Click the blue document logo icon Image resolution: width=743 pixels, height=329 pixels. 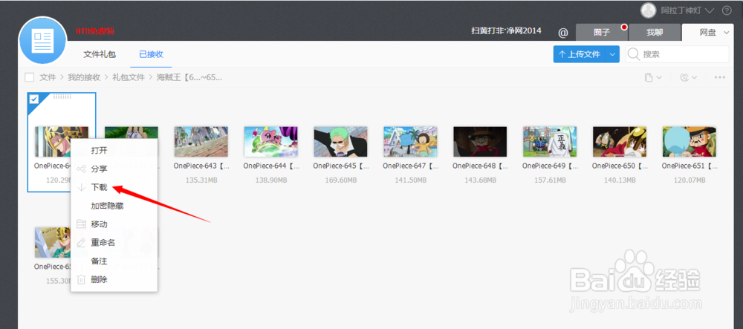pyautogui.click(x=42, y=40)
